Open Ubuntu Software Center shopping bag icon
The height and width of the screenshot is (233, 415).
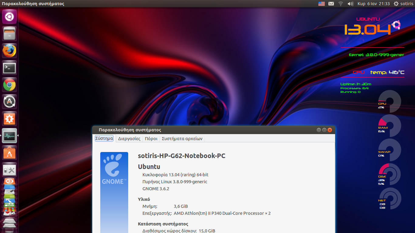click(x=9, y=153)
